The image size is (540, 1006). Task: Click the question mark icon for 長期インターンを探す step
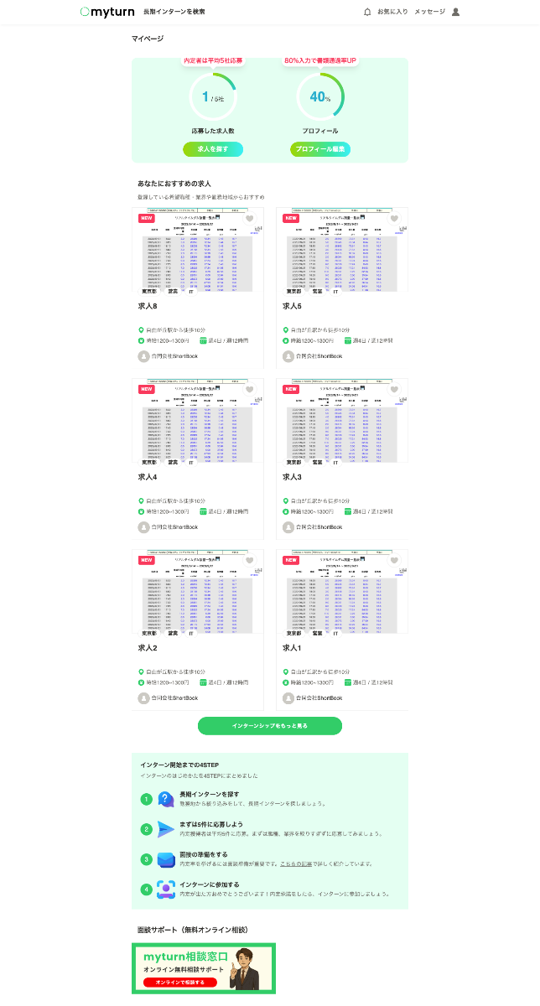pos(165,800)
